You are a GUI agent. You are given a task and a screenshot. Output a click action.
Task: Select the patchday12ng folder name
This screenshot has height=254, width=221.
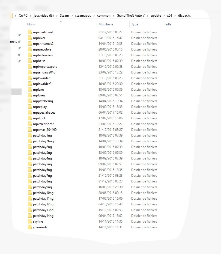point(43,204)
